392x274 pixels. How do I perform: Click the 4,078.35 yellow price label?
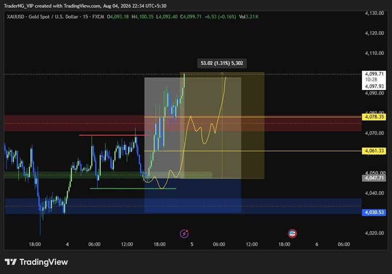pos(374,117)
